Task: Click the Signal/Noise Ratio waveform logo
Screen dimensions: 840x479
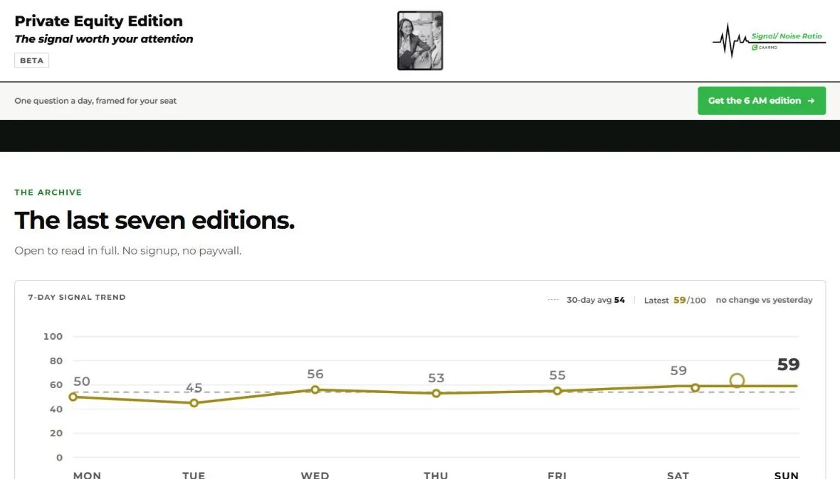Action: [x=769, y=40]
